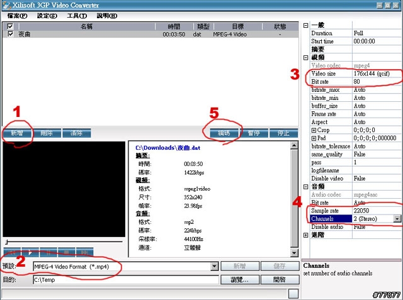The height and width of the screenshot is (300, 403).
Task: Click the C:\Downloads\夜曲.dat file path
Action: click(167, 148)
